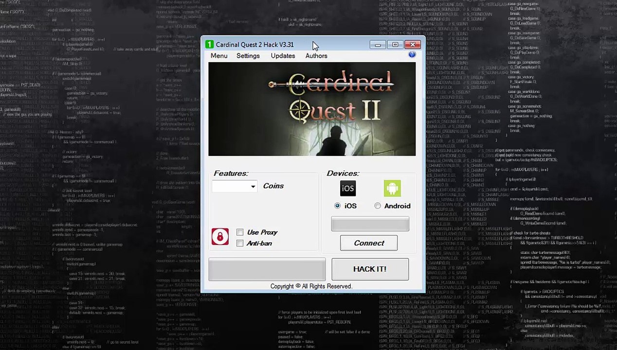Enable the Use Proxy checkbox
The width and height of the screenshot is (617, 350).
tap(240, 232)
